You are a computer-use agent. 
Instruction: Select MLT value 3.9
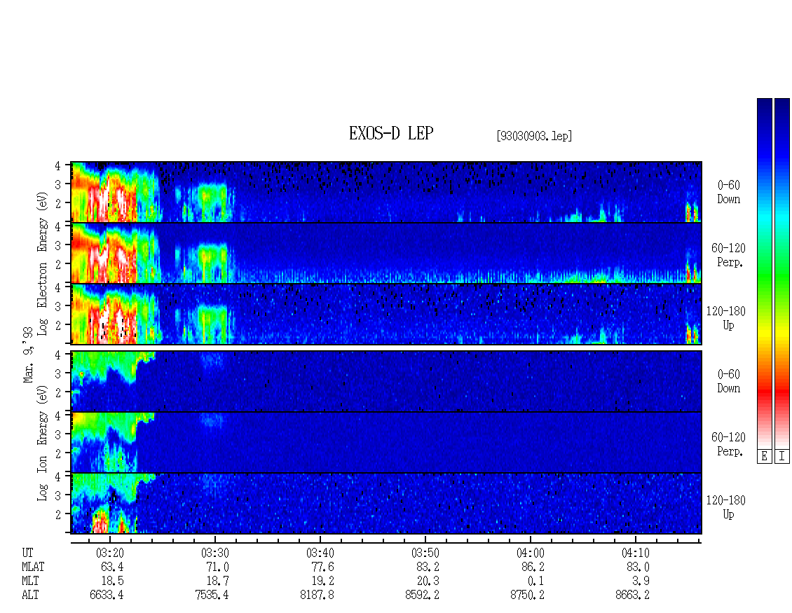(x=641, y=581)
